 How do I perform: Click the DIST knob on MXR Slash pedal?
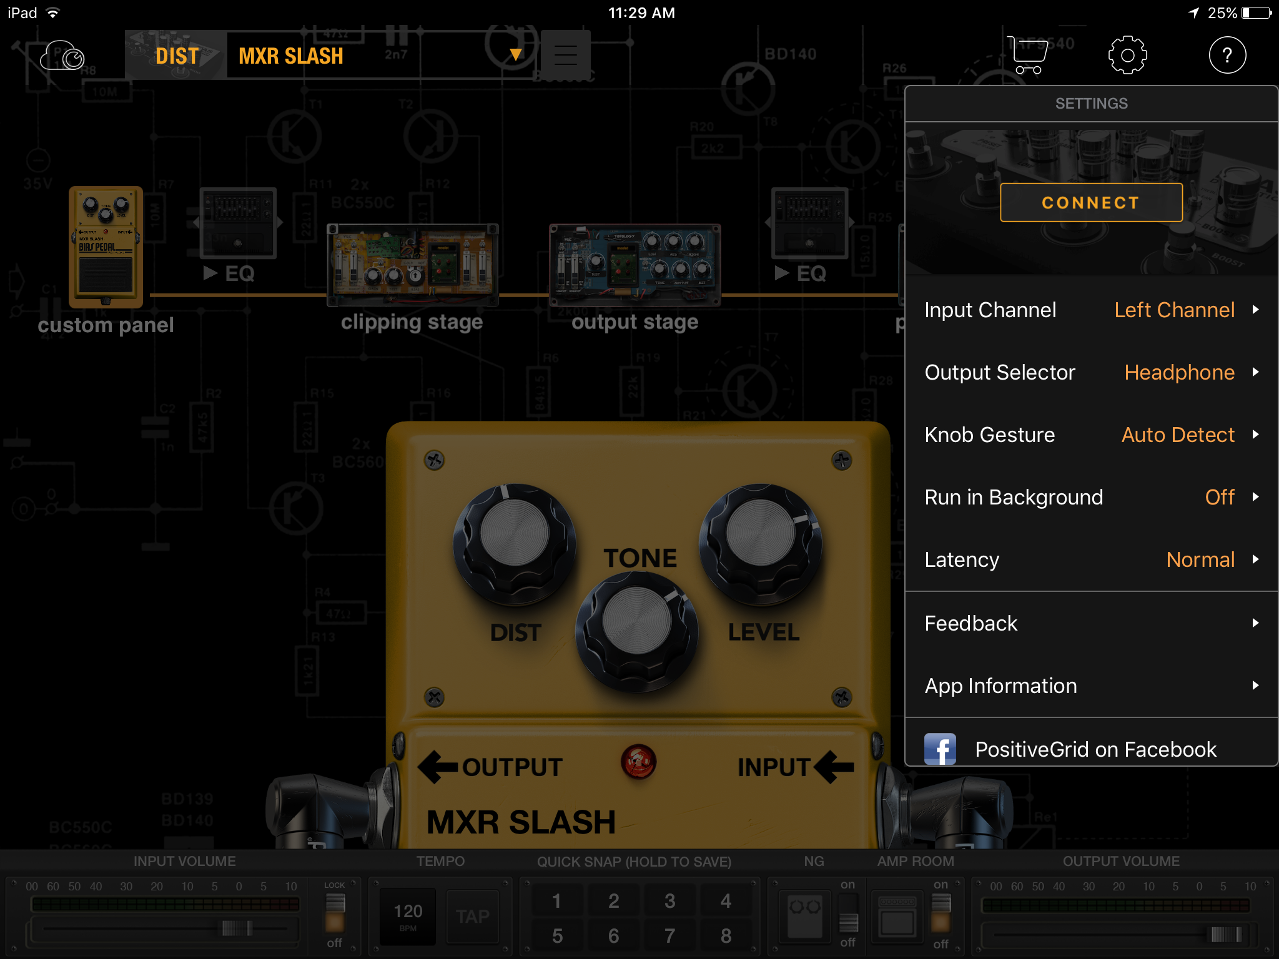515,533
